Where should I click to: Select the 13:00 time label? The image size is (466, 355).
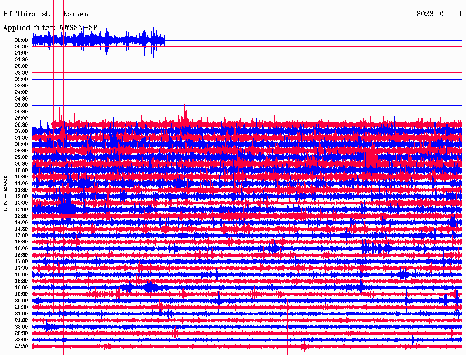coord(21,210)
